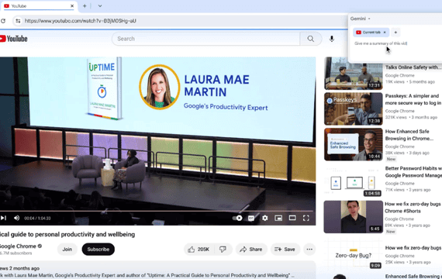
Task: Open site information icon in address bar
Action: (x=18, y=21)
